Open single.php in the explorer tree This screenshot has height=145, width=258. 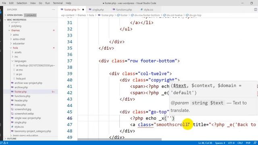pos(21,122)
